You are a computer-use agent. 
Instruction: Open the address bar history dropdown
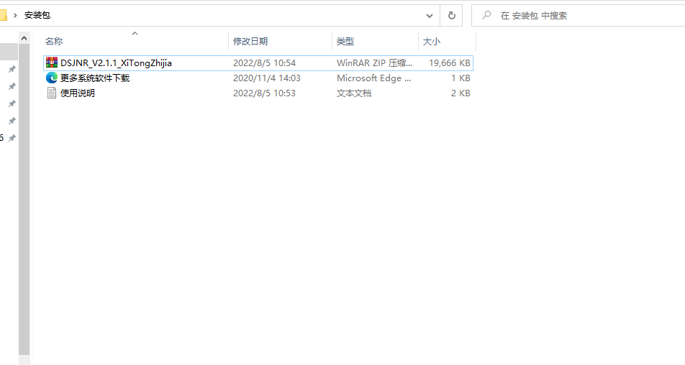(x=430, y=16)
